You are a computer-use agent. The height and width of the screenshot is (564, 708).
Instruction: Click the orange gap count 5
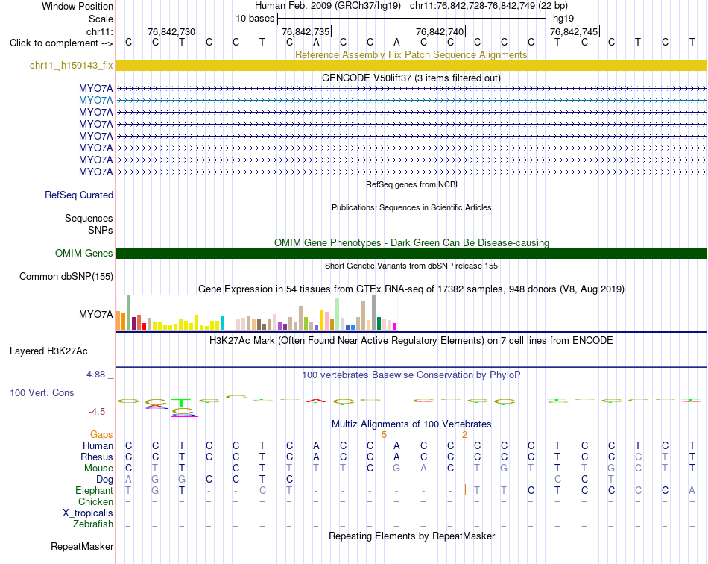coord(385,435)
